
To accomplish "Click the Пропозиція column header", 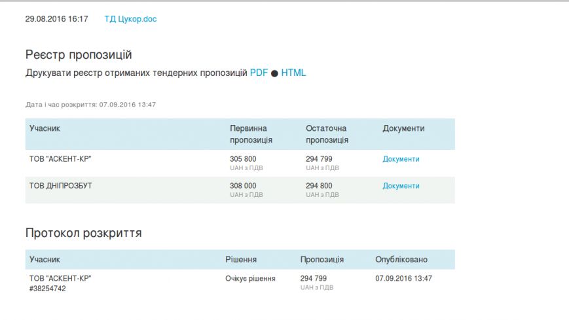I will (322, 259).
